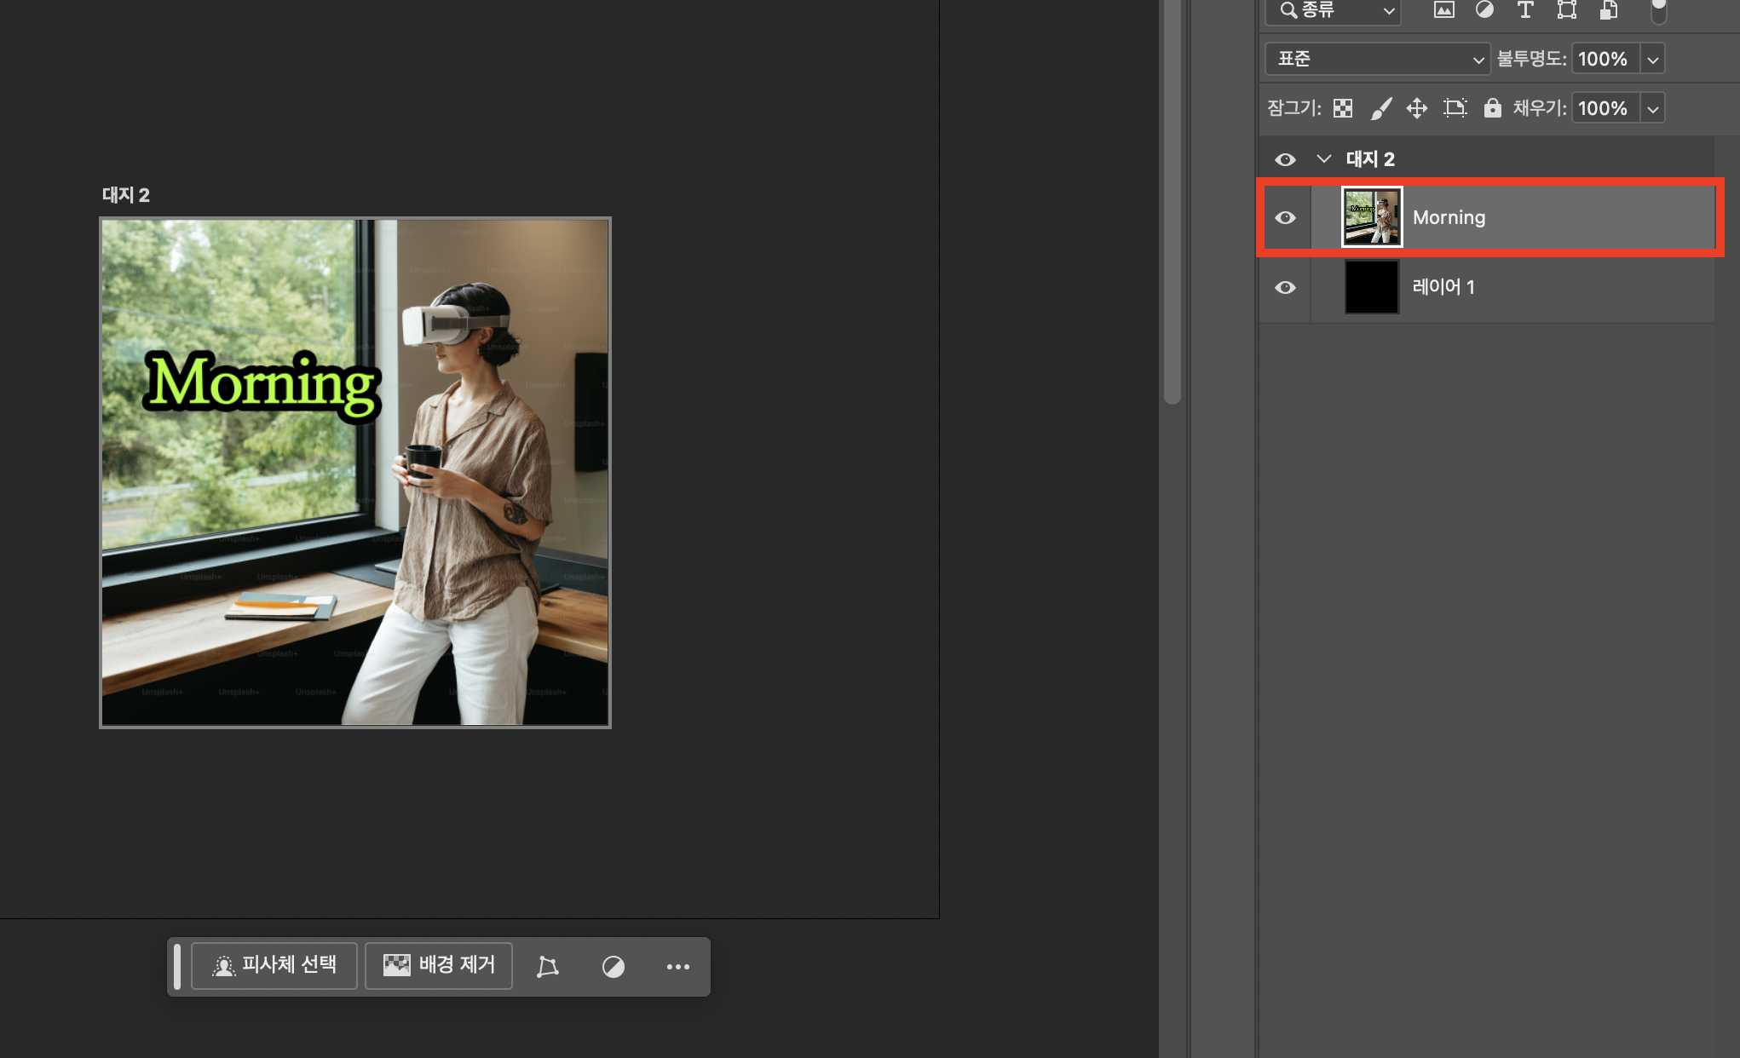Click the lock position move icon
1740x1058 pixels.
(x=1417, y=108)
